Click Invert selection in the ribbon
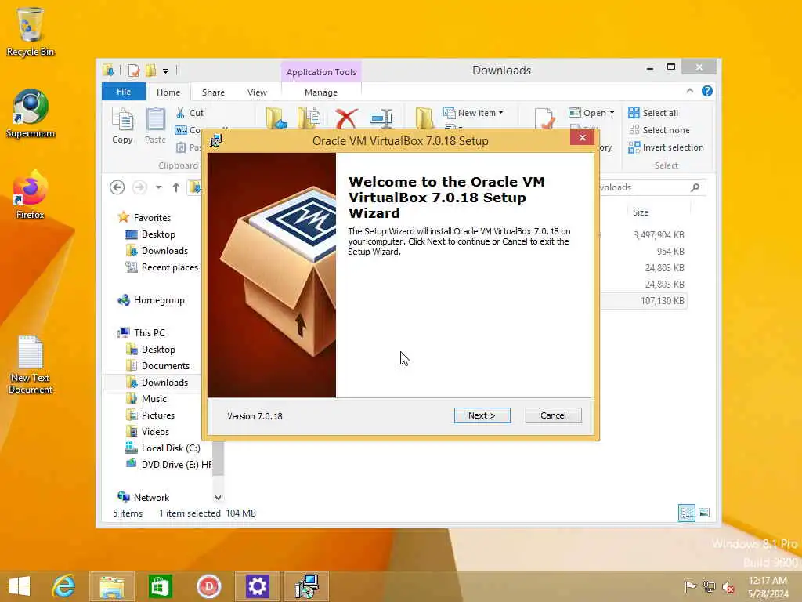The height and width of the screenshot is (602, 802). pyautogui.click(x=666, y=147)
